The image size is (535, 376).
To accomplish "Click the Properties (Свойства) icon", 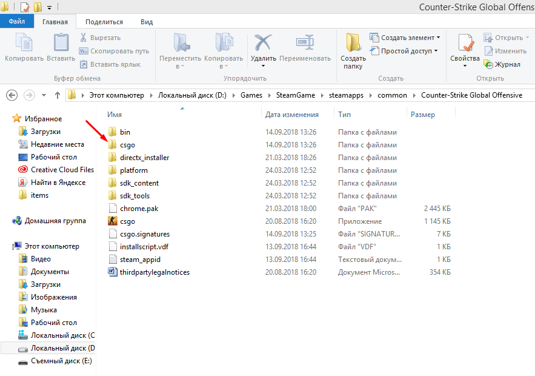I will pyautogui.click(x=465, y=43).
